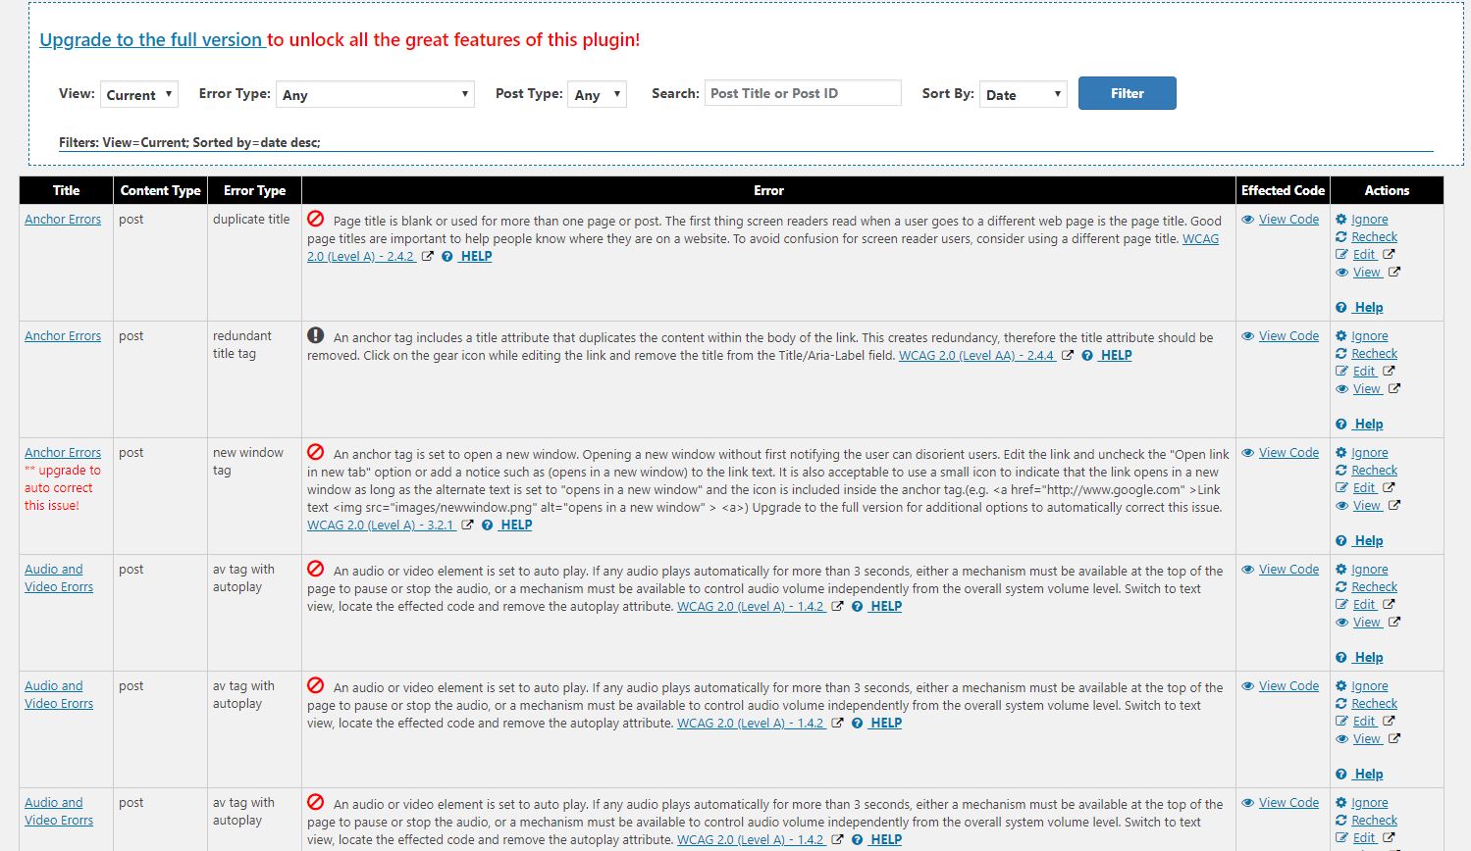View Code for the third av tag with autoplay row
The width and height of the screenshot is (1471, 851).
(x=1288, y=803)
